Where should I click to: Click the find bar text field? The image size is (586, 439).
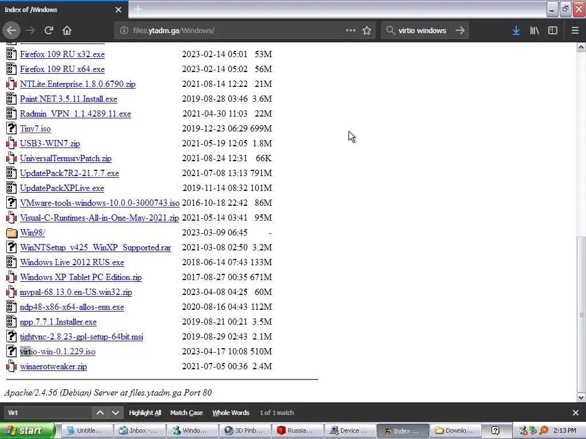point(48,413)
